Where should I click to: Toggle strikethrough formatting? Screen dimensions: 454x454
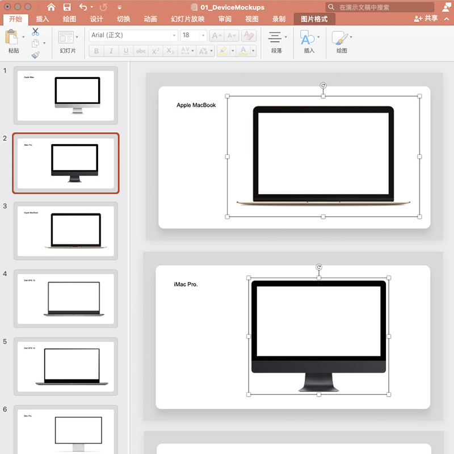pos(141,51)
